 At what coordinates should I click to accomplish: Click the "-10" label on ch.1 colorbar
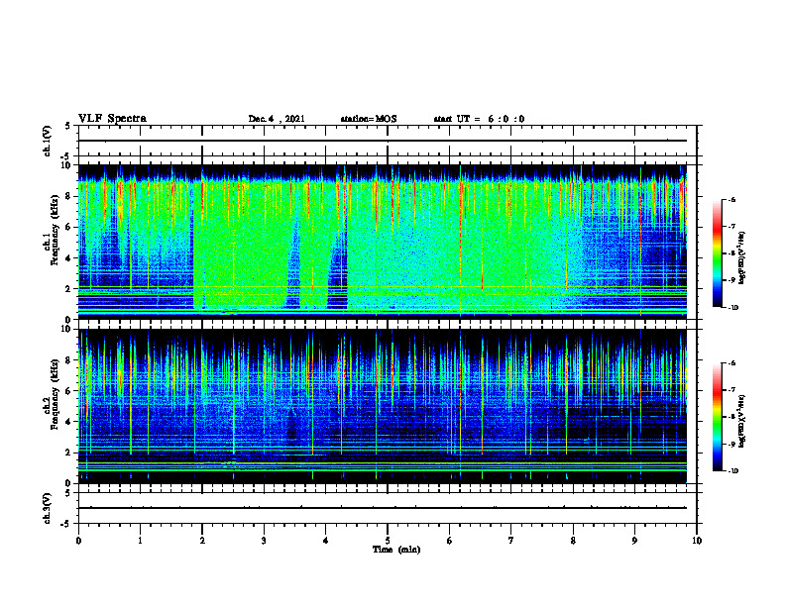(733, 308)
